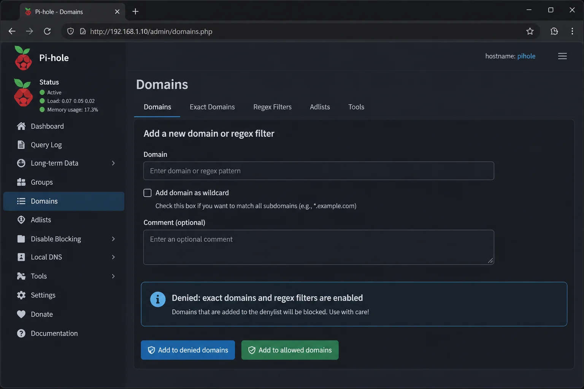Image resolution: width=584 pixels, height=389 pixels.
Task: Click the Groups icon in sidebar
Action: pos(21,182)
